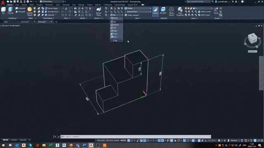Image resolution: width=264 pixels, height=148 pixels.
Task: Switch to the Model layout tab
Action: [x=5, y=140]
